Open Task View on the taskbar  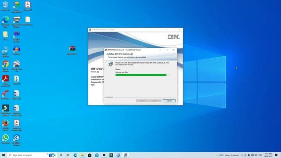(x=68, y=155)
